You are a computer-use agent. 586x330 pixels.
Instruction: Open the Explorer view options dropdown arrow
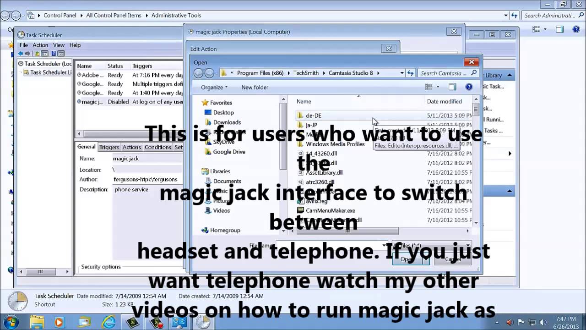pos(545,29)
